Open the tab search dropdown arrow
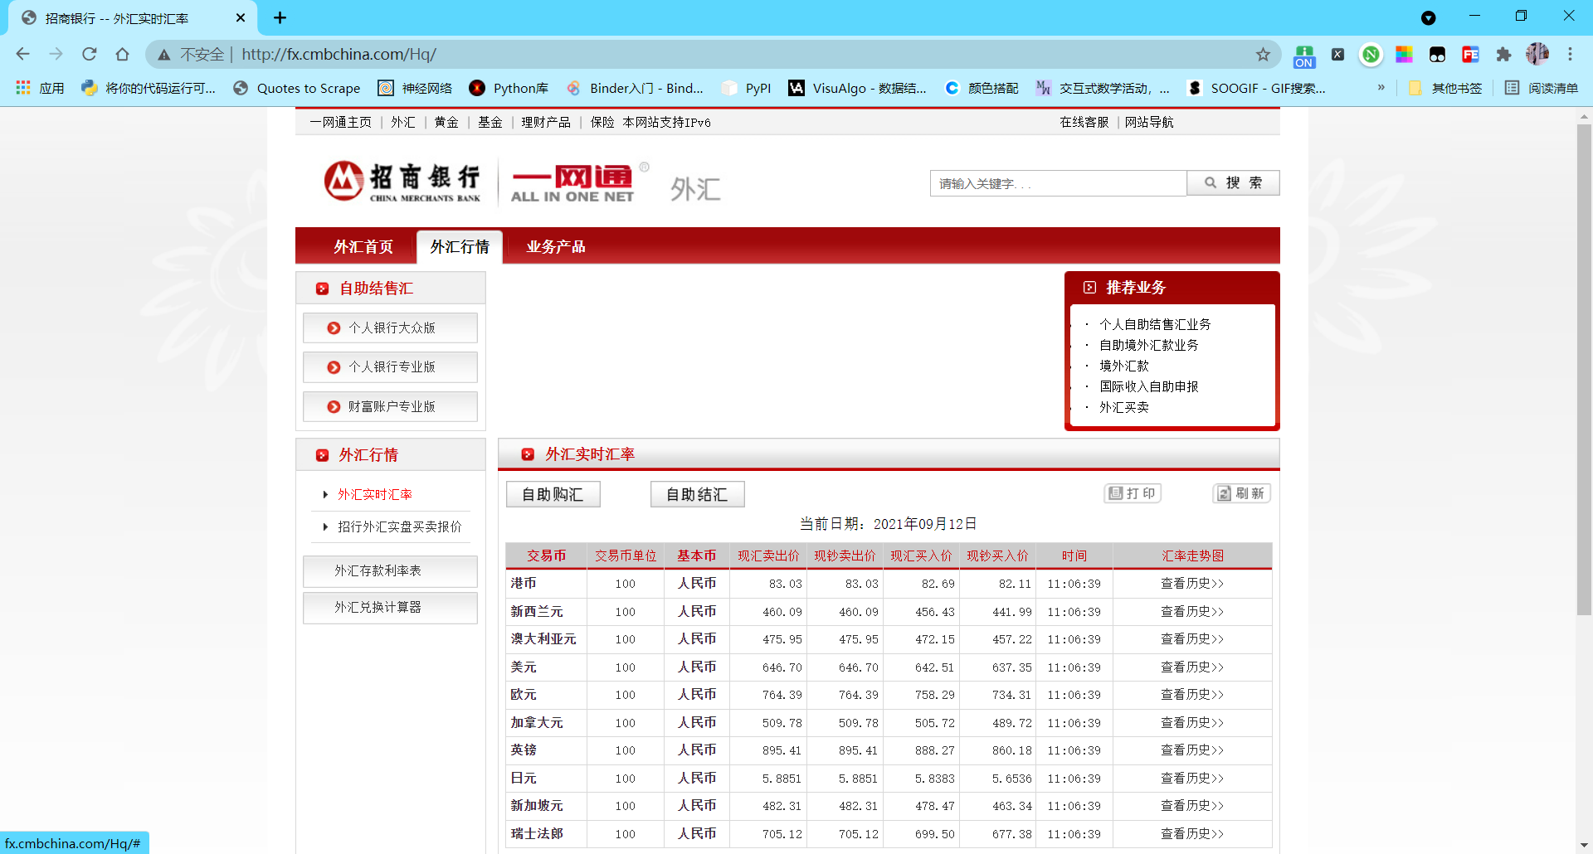 [x=1428, y=17]
